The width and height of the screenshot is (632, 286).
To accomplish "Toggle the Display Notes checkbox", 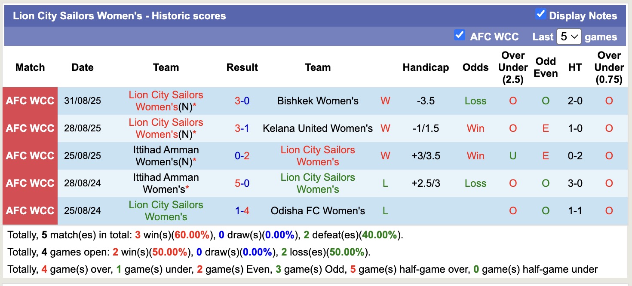I will [x=540, y=14].
